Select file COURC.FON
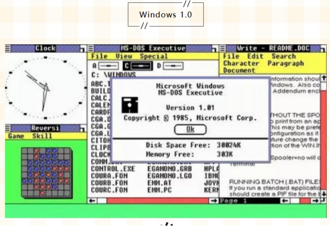Viewport: 330px width, 226px height. tap(109, 190)
